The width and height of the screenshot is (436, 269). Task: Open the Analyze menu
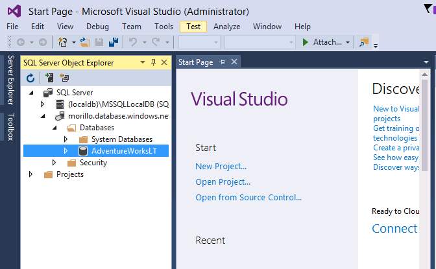(226, 27)
